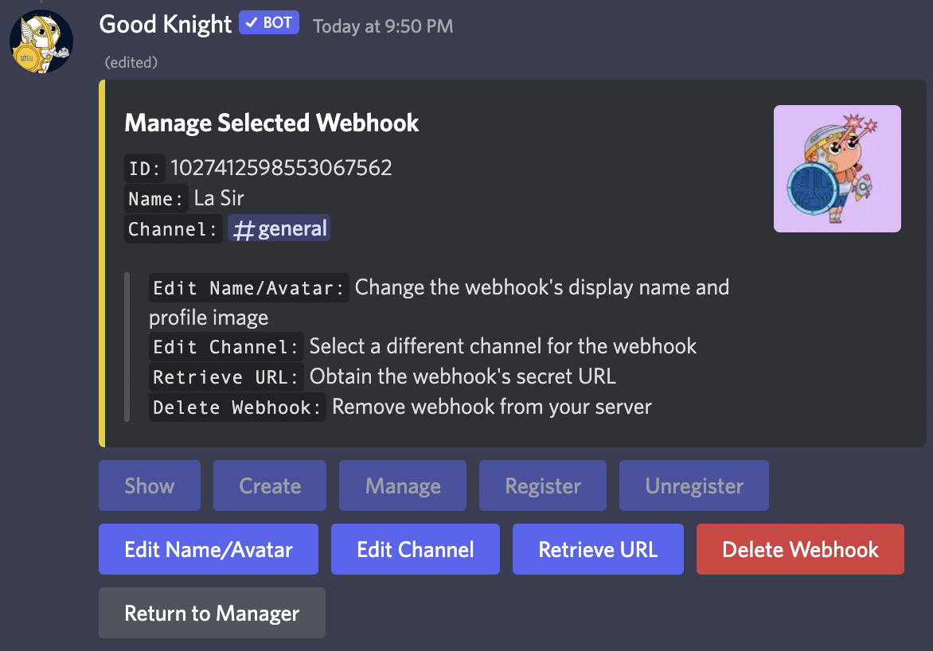Click the Good Knight bot avatar
Screen dimensions: 933x651
(x=41, y=41)
